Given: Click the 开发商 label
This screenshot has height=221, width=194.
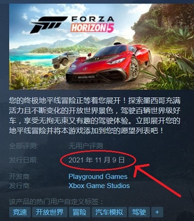Looking at the screenshot, I should point(20,176).
